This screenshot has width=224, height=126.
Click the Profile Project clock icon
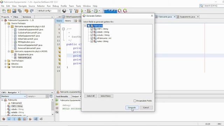[x=96, y=11]
